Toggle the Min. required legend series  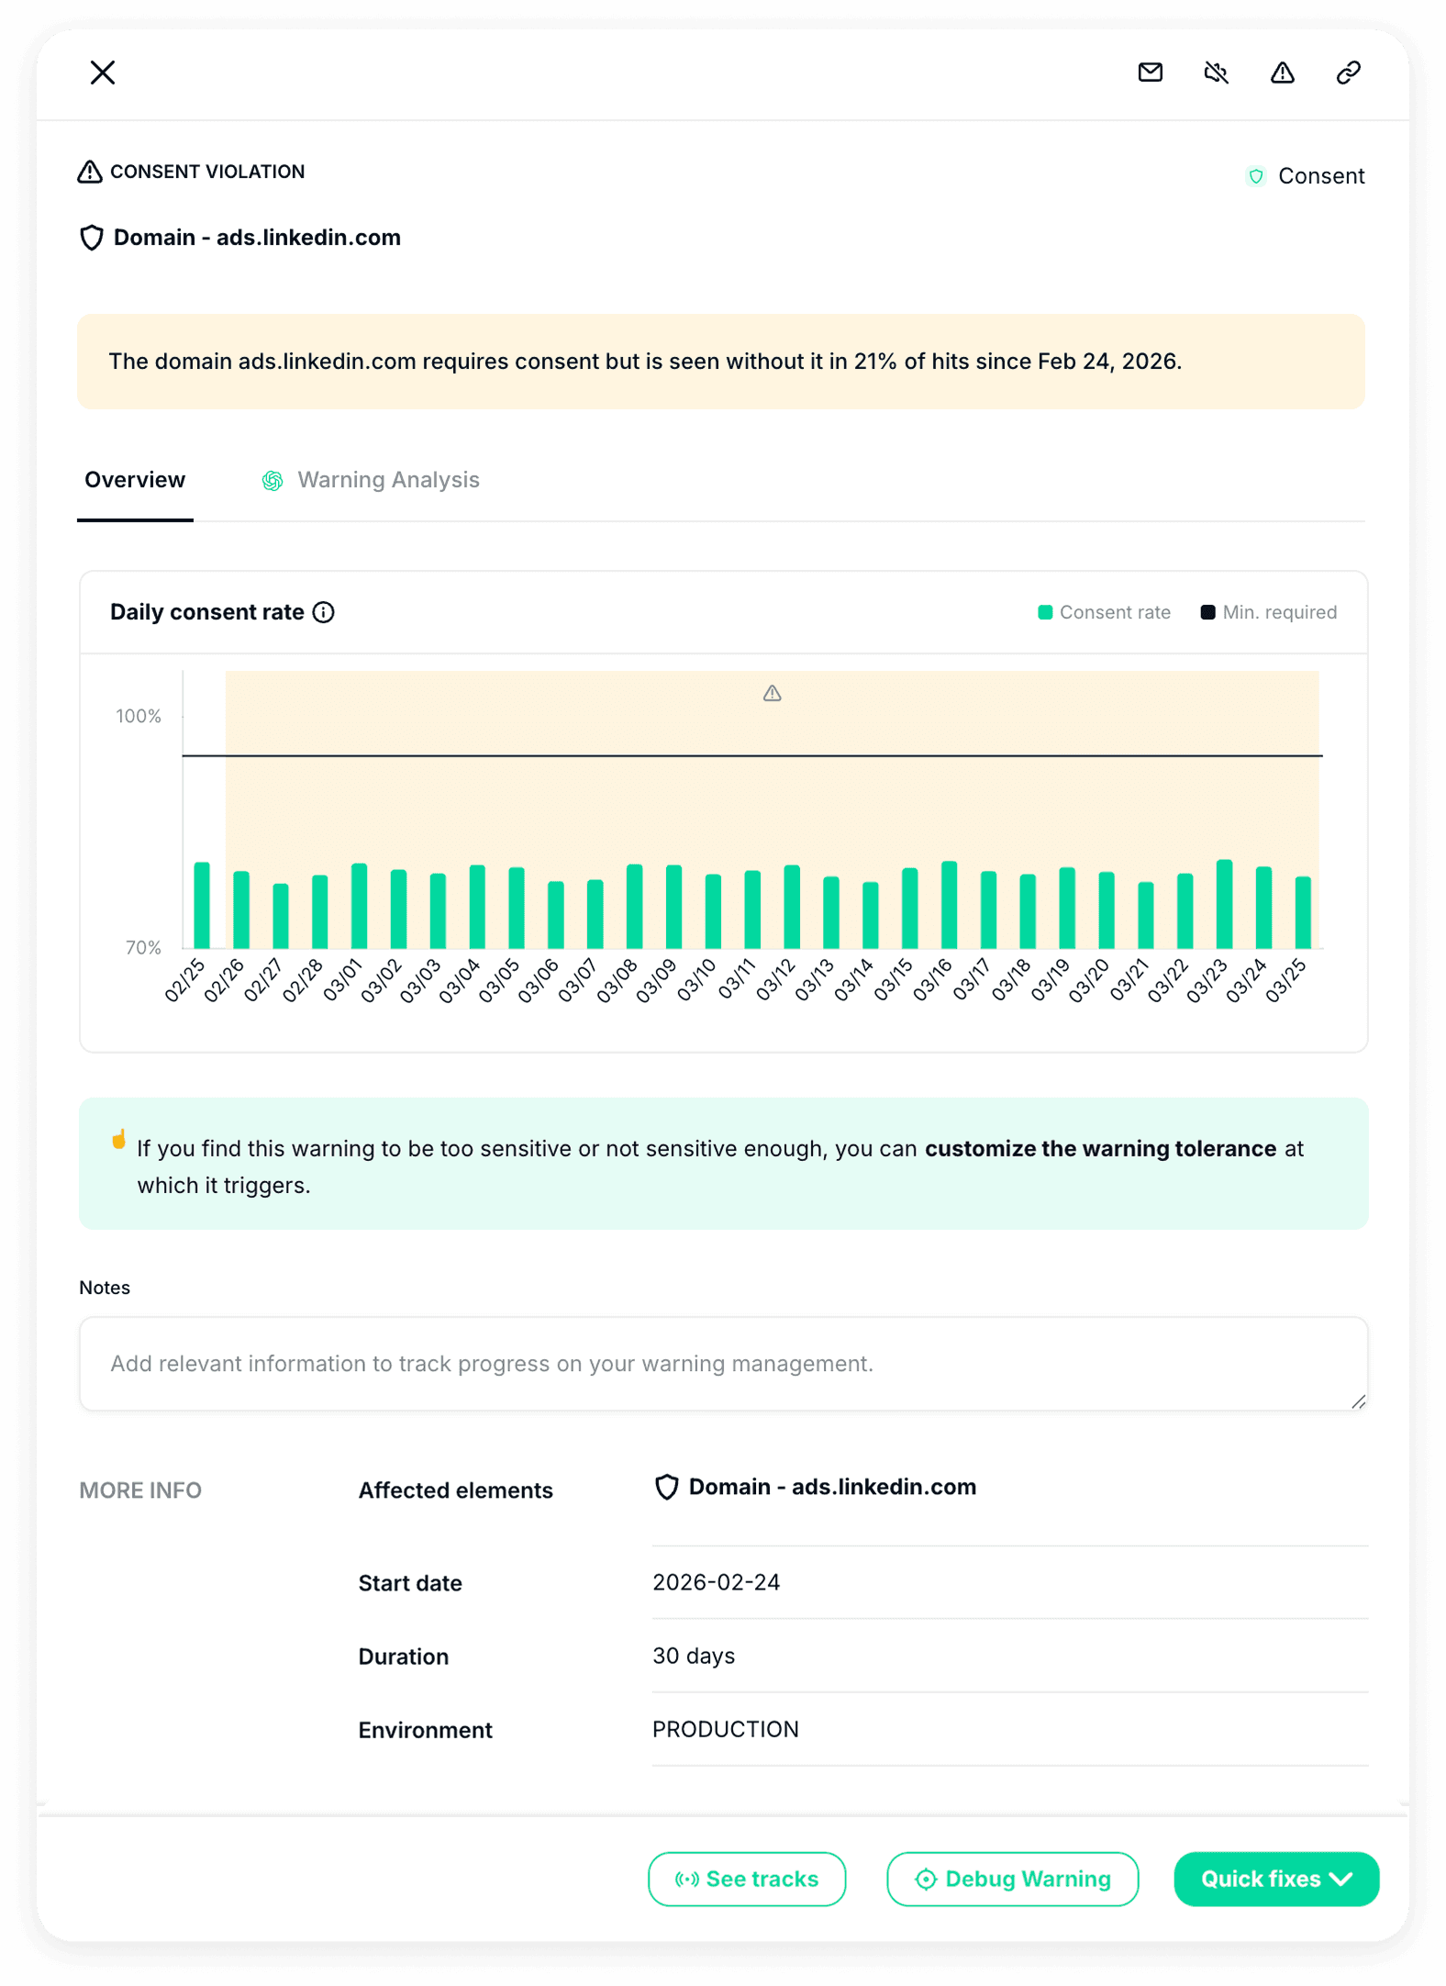coord(1268,612)
